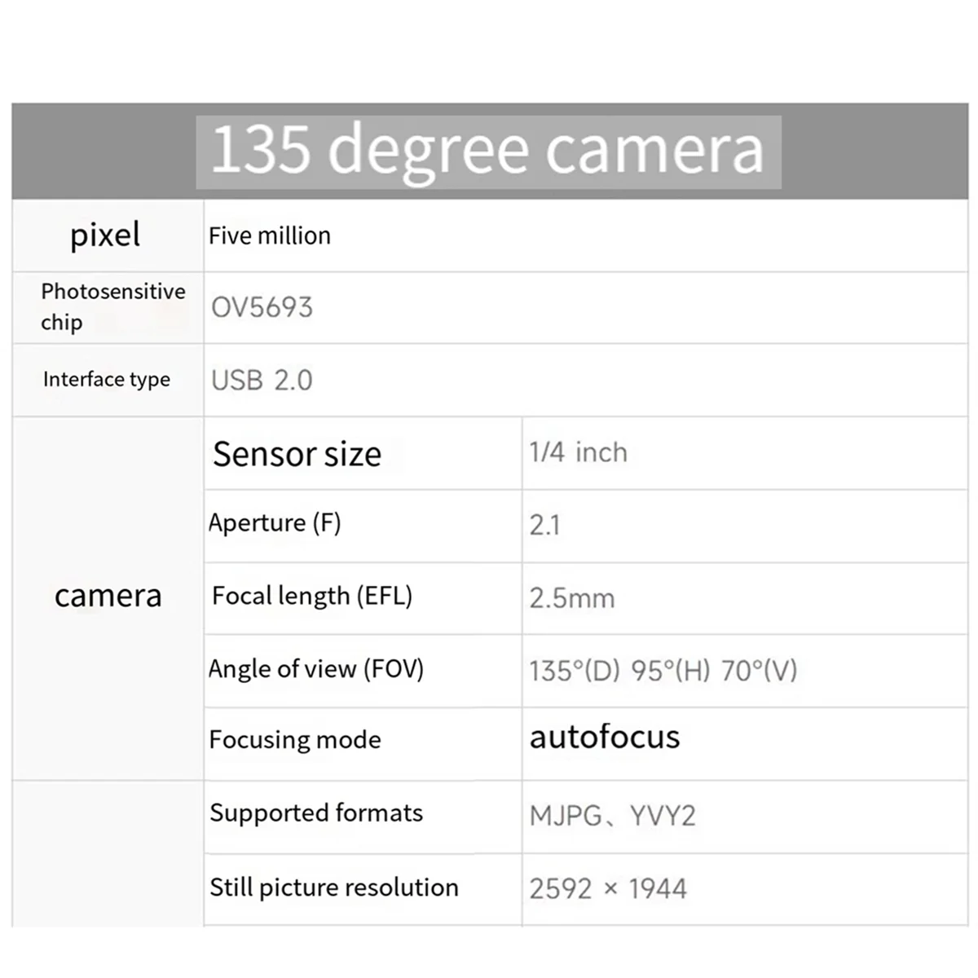
Task: Select the "autofocus" value text
Action: coord(605,737)
